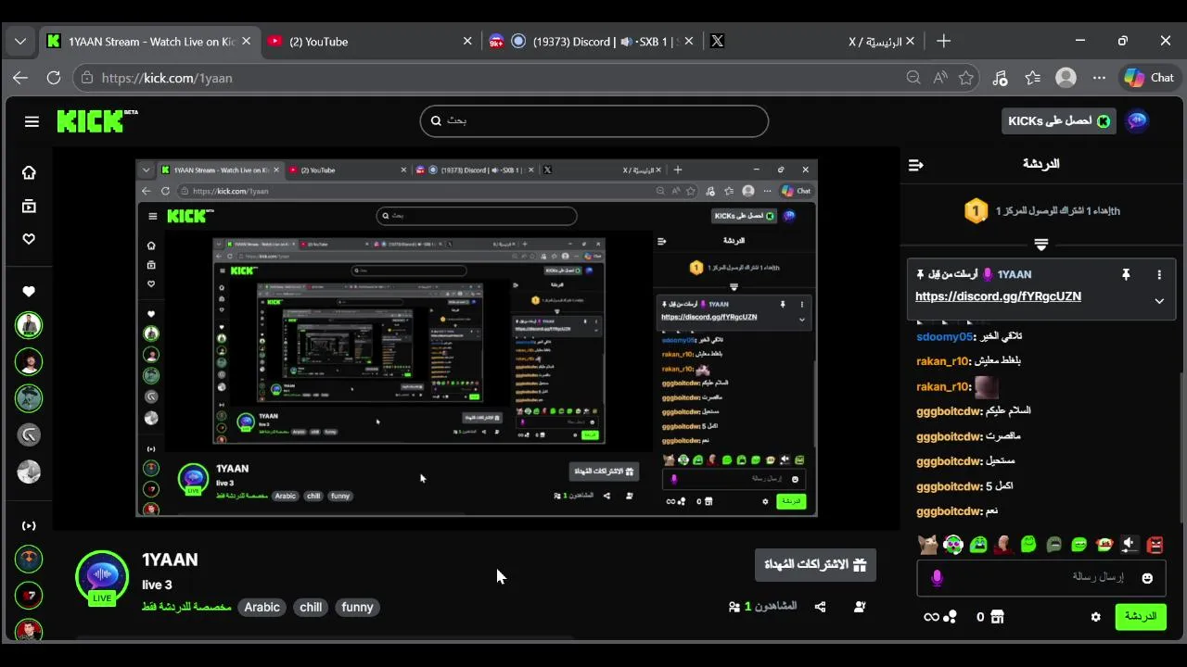Click the green chat send button
The image size is (1187, 667).
pyautogui.click(x=1140, y=617)
